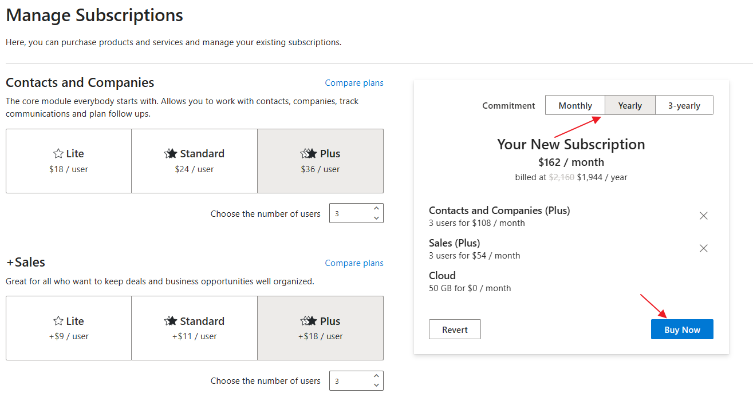This screenshot has height=409, width=753.
Task: Click the Revert button
Action: (455, 329)
